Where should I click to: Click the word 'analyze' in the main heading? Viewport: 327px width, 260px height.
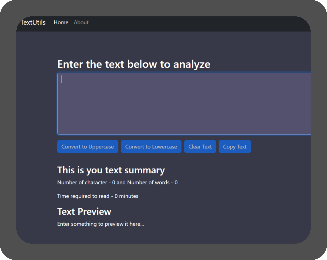click(x=192, y=64)
